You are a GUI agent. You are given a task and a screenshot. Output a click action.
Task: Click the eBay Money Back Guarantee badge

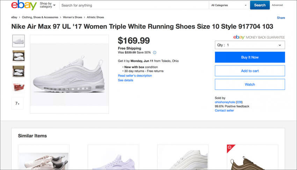(x=259, y=37)
